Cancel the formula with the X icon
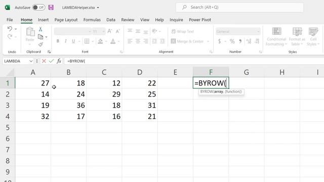This screenshot has height=182, width=324. click(44, 61)
